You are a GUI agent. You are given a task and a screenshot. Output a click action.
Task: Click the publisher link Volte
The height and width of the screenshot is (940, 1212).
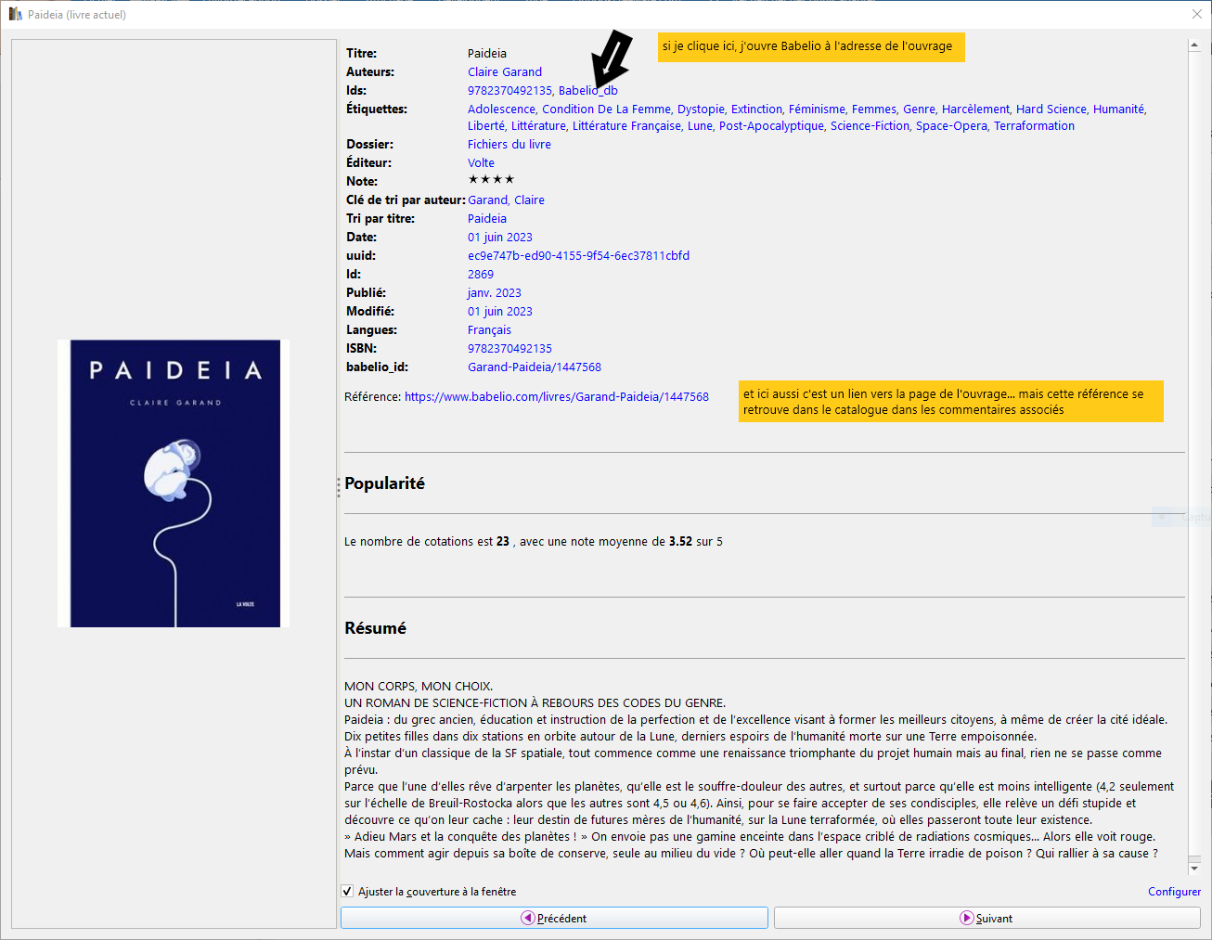481,162
